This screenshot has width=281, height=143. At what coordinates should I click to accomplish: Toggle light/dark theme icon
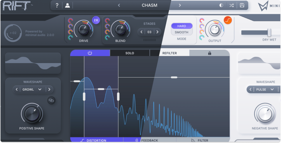[221, 5]
